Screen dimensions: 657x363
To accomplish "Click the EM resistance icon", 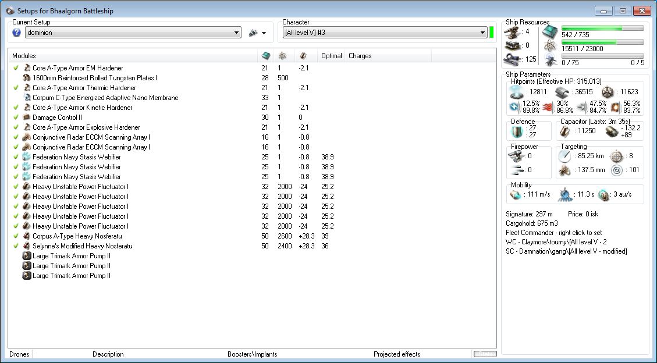I will click(514, 107).
